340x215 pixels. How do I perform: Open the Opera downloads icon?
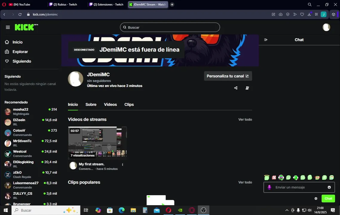(309, 14)
